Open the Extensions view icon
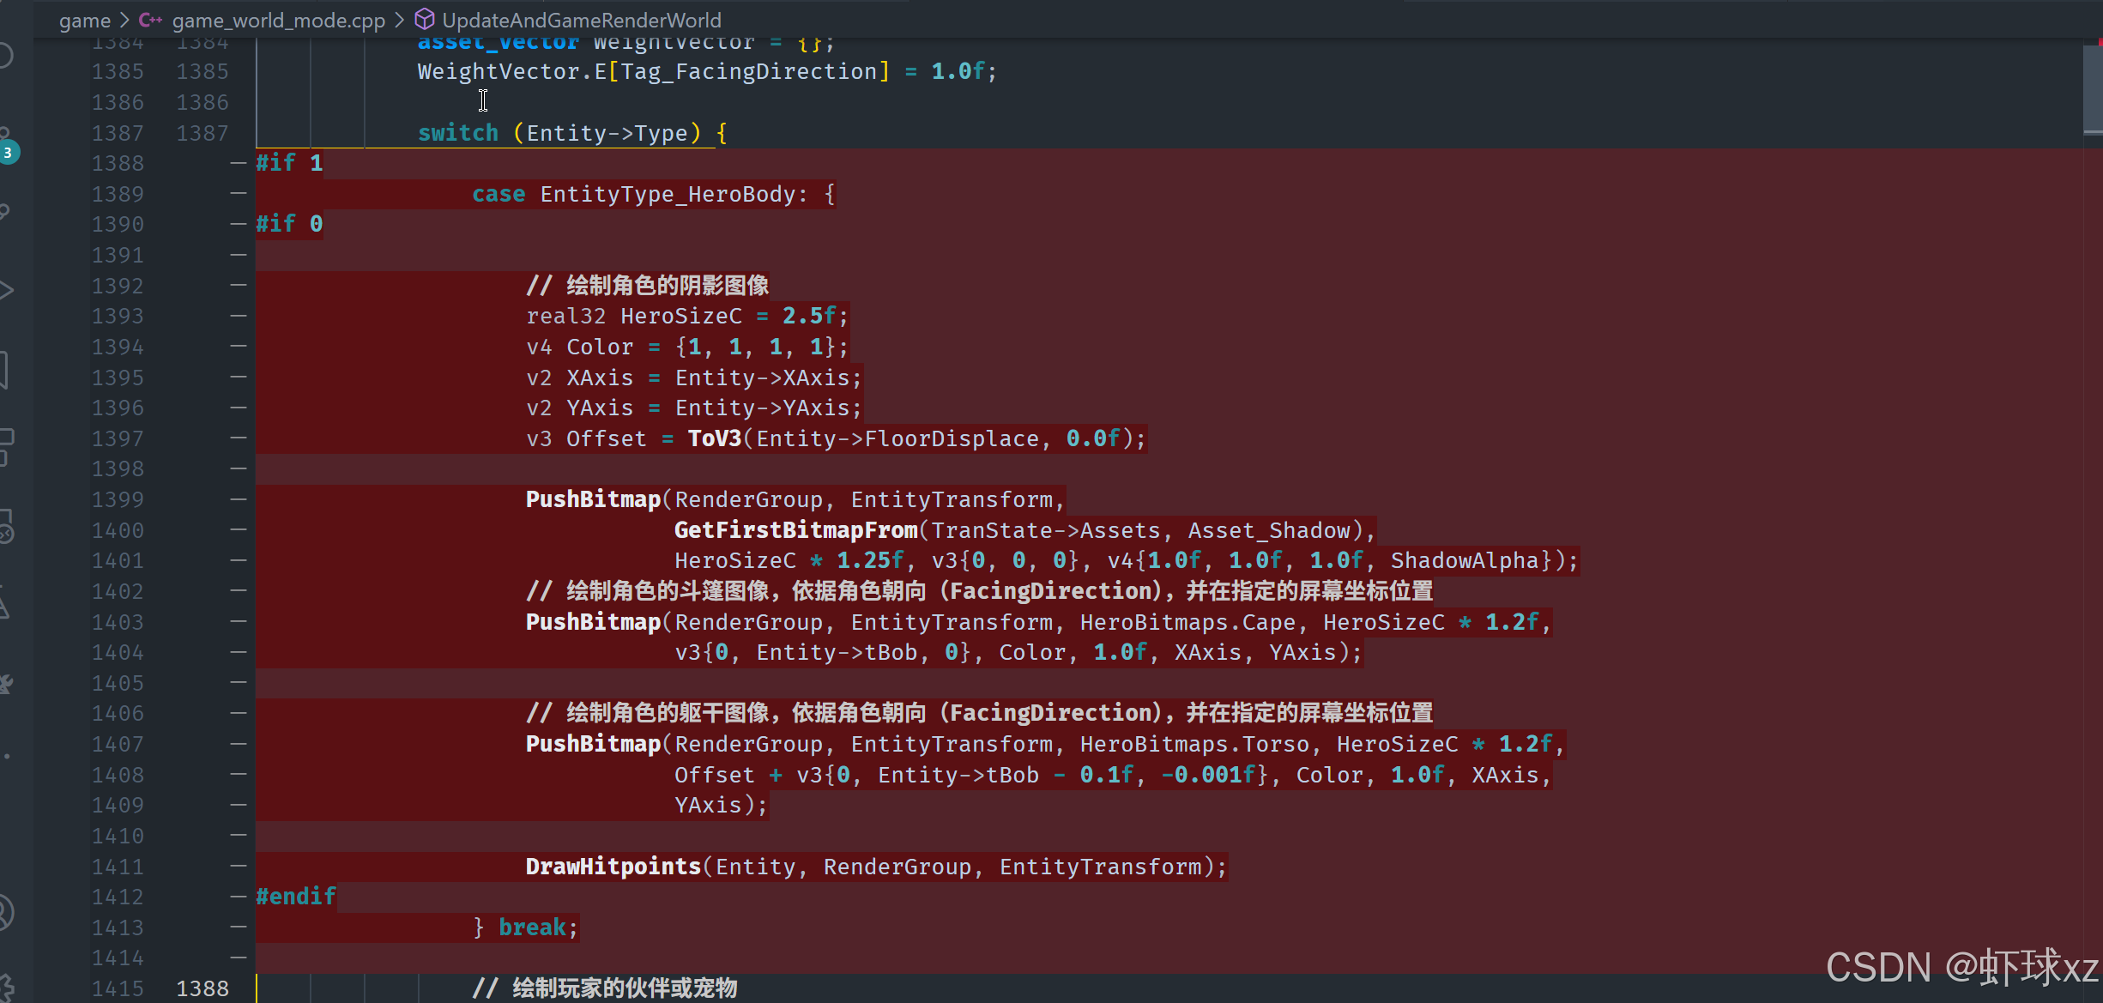 tap(5, 446)
